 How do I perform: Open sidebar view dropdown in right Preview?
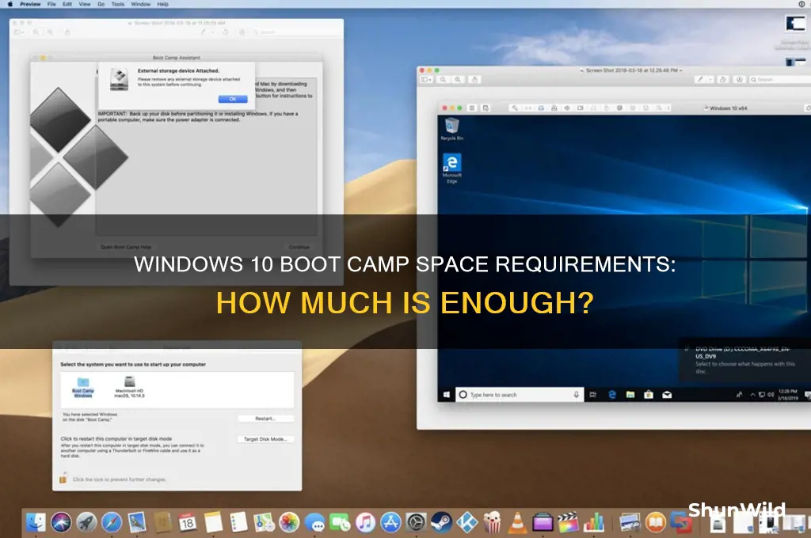427,80
